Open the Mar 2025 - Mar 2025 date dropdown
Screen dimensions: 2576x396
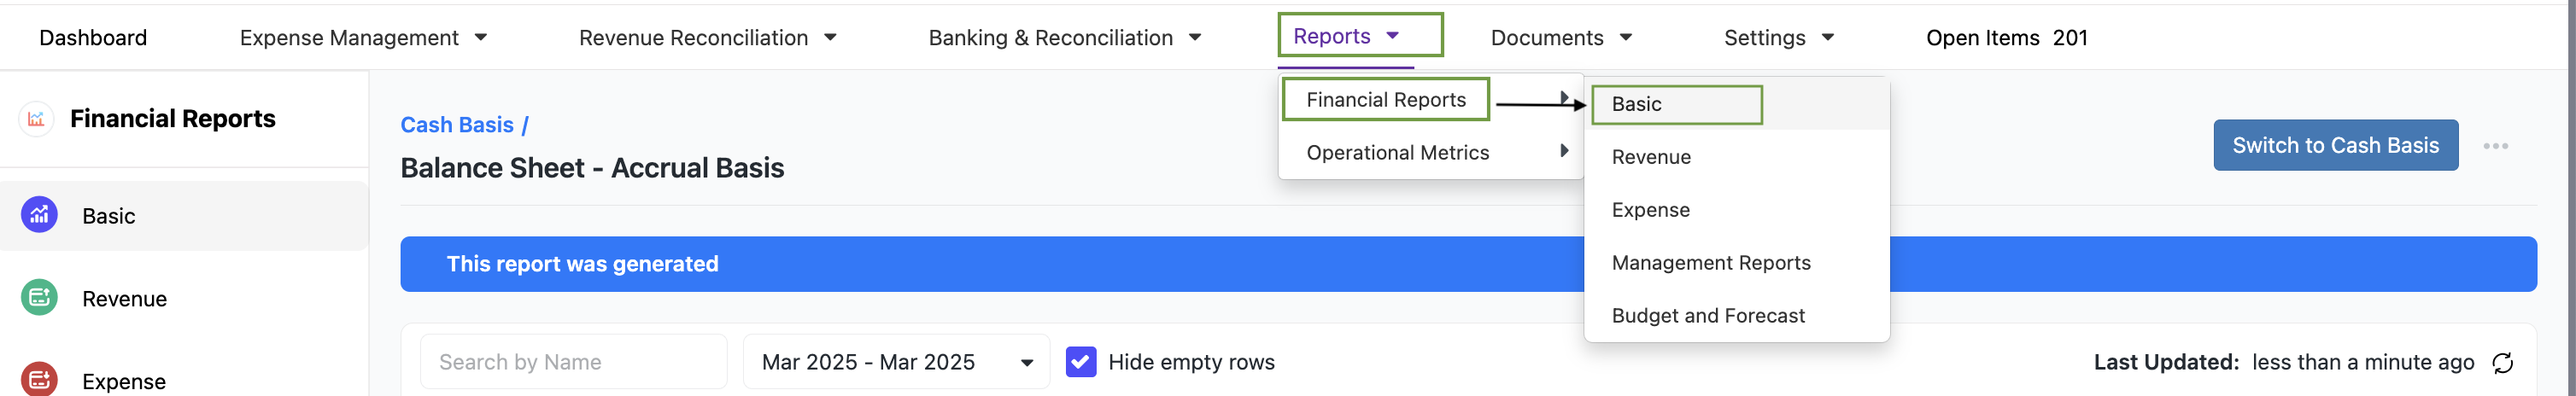(896, 362)
